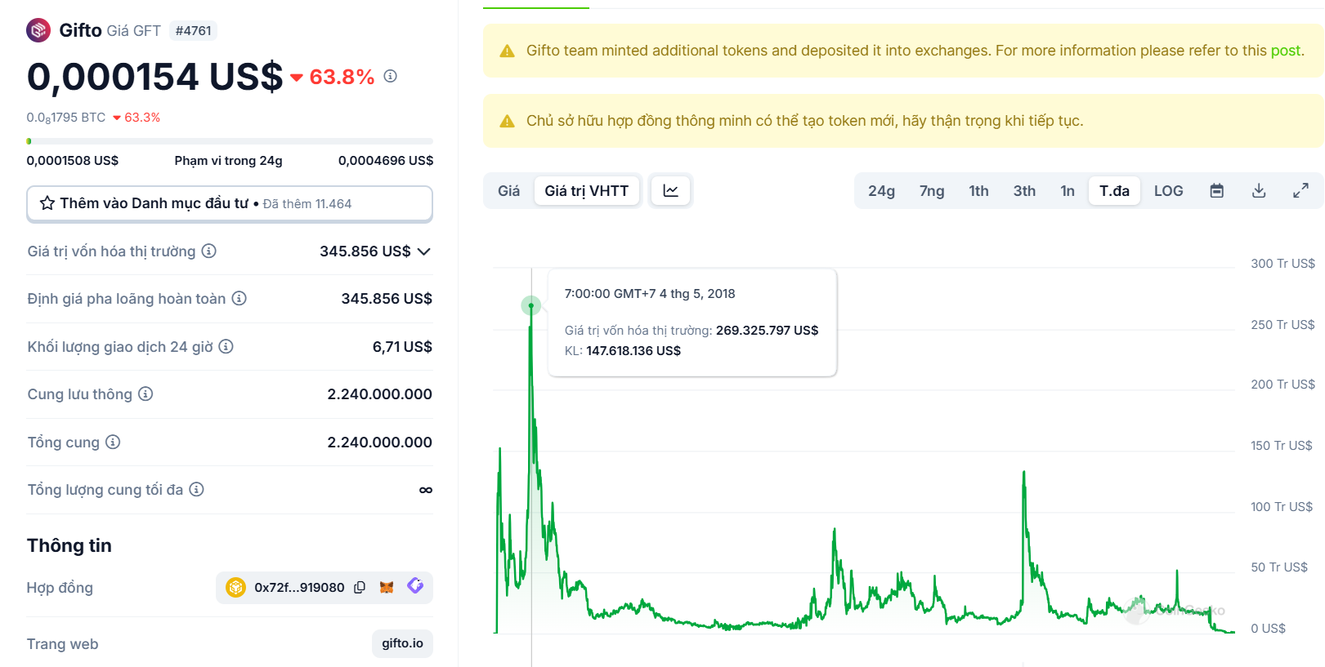Set chart range to 7ng
The image size is (1325, 667).
[x=932, y=190]
